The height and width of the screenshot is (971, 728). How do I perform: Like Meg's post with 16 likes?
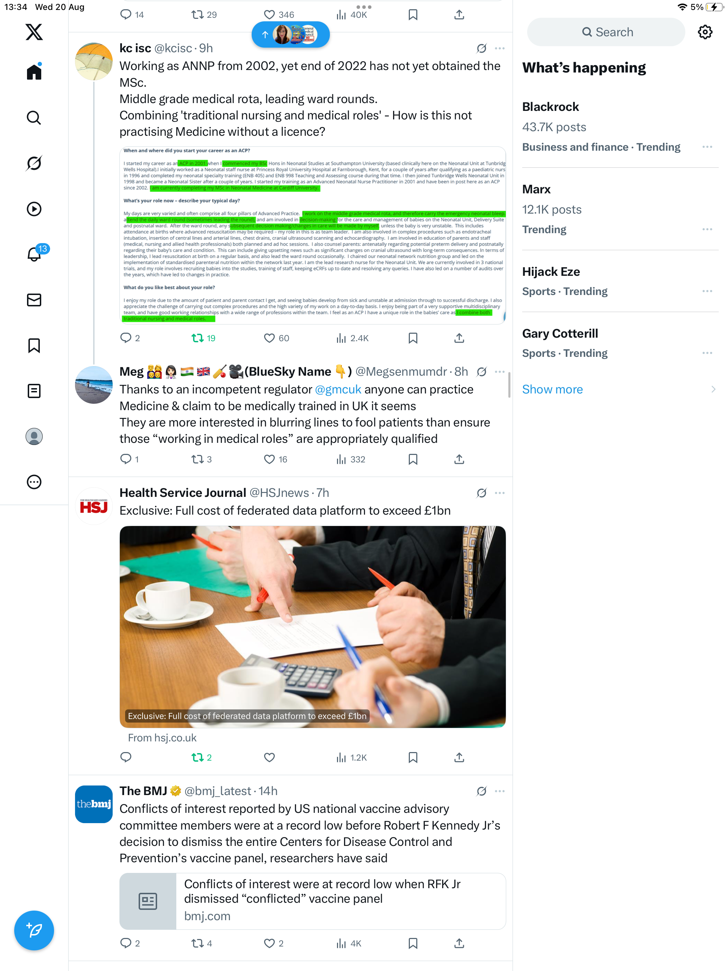[269, 459]
